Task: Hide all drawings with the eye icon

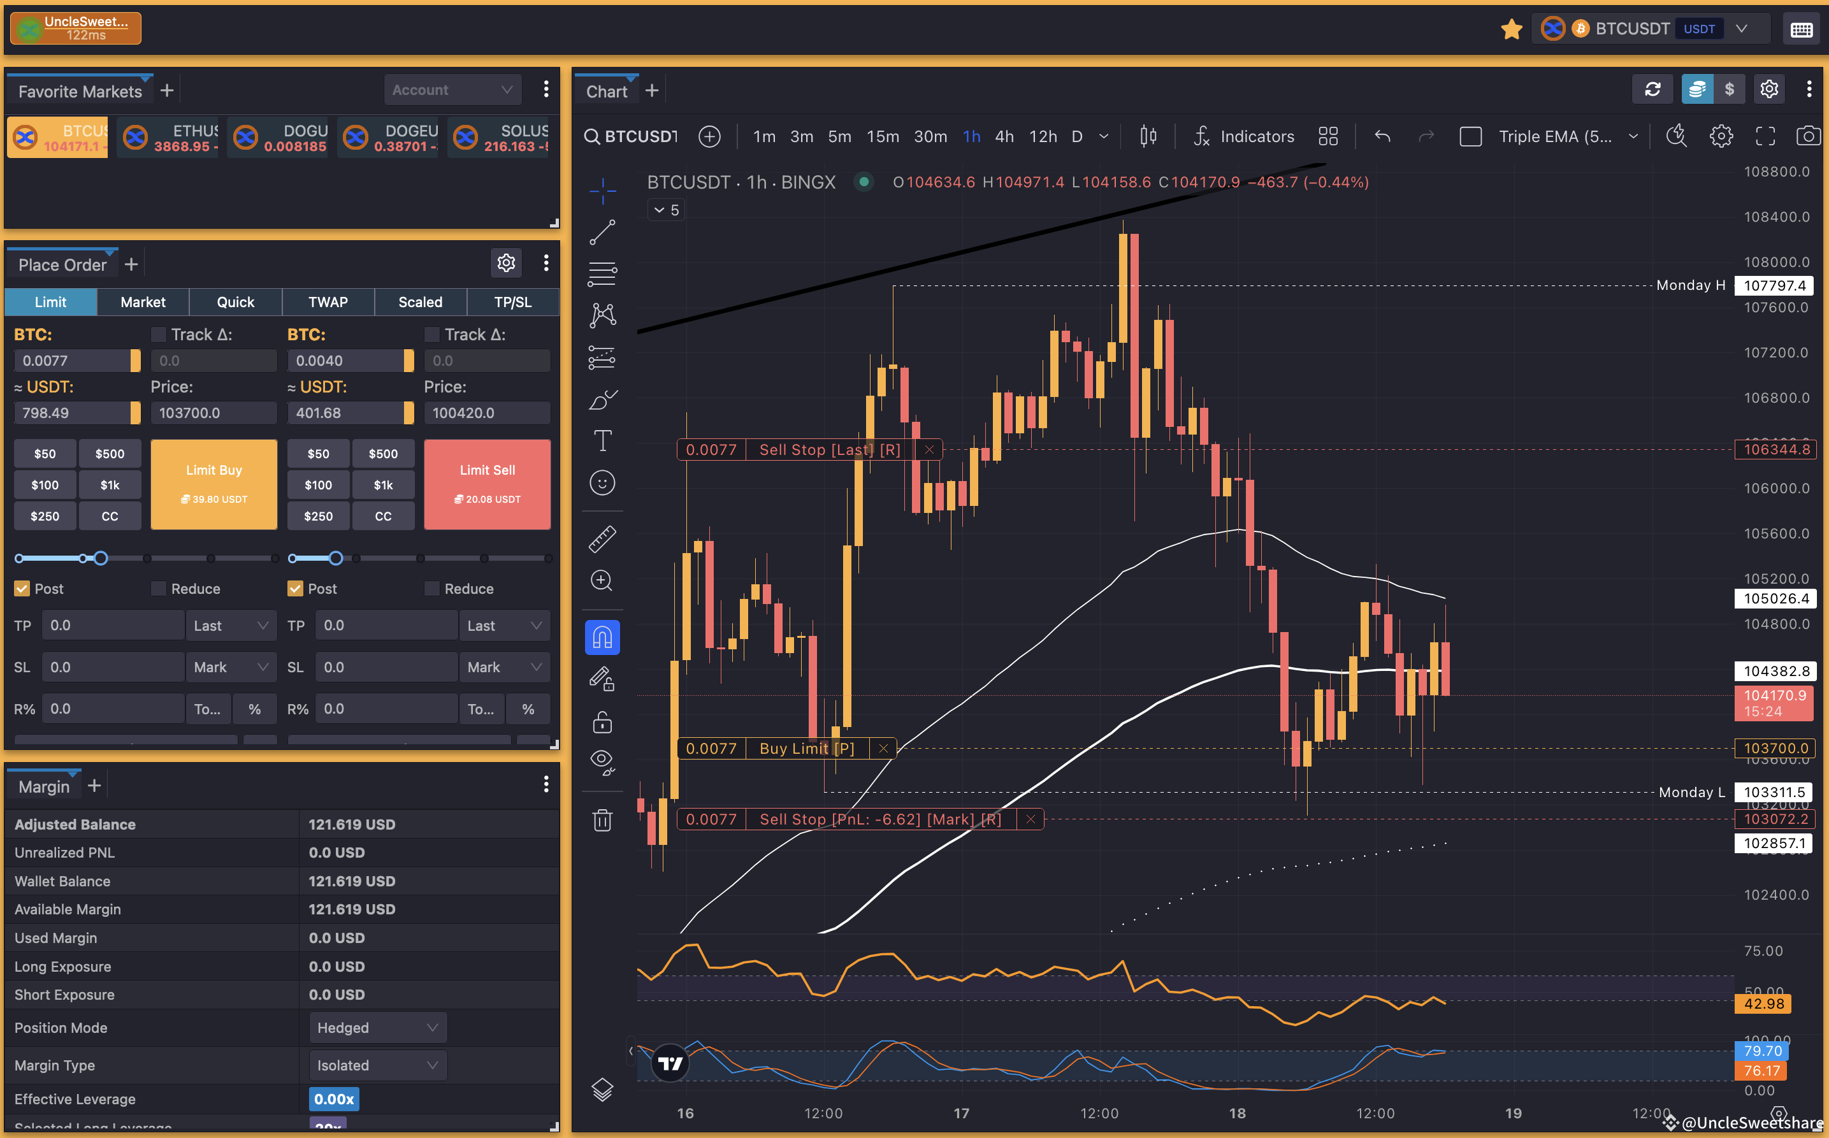Action: pos(602,763)
